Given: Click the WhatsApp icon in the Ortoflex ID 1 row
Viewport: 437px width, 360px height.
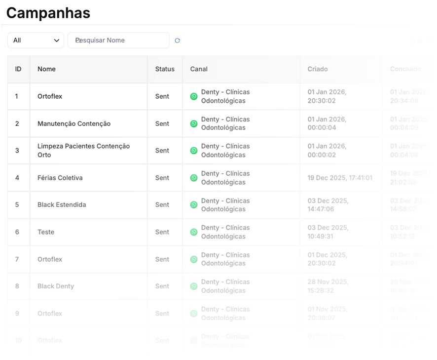Looking at the screenshot, I should click(194, 97).
